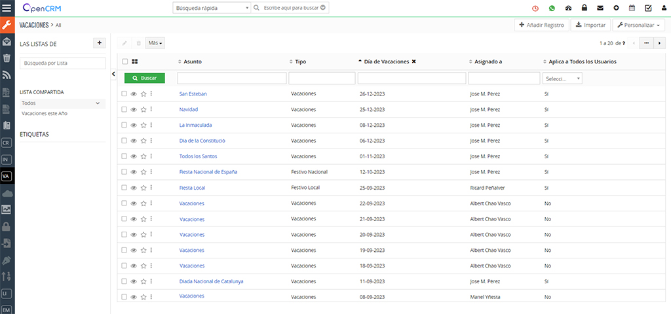Image resolution: width=671 pixels, height=314 pixels.
Task: Open the CR module in sidebar
Action: 6,143
